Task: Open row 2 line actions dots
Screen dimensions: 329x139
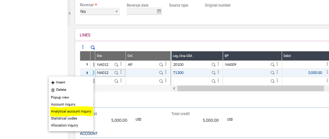Action: tap(94, 73)
